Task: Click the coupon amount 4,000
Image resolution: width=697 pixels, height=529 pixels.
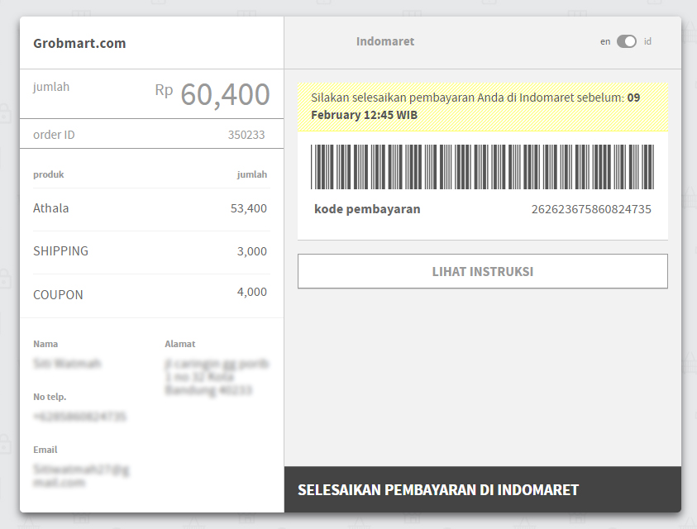Action: tap(251, 292)
